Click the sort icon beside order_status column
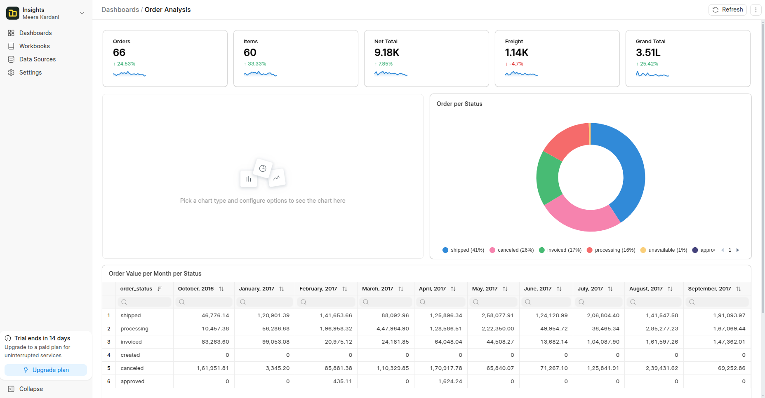 (x=160, y=289)
